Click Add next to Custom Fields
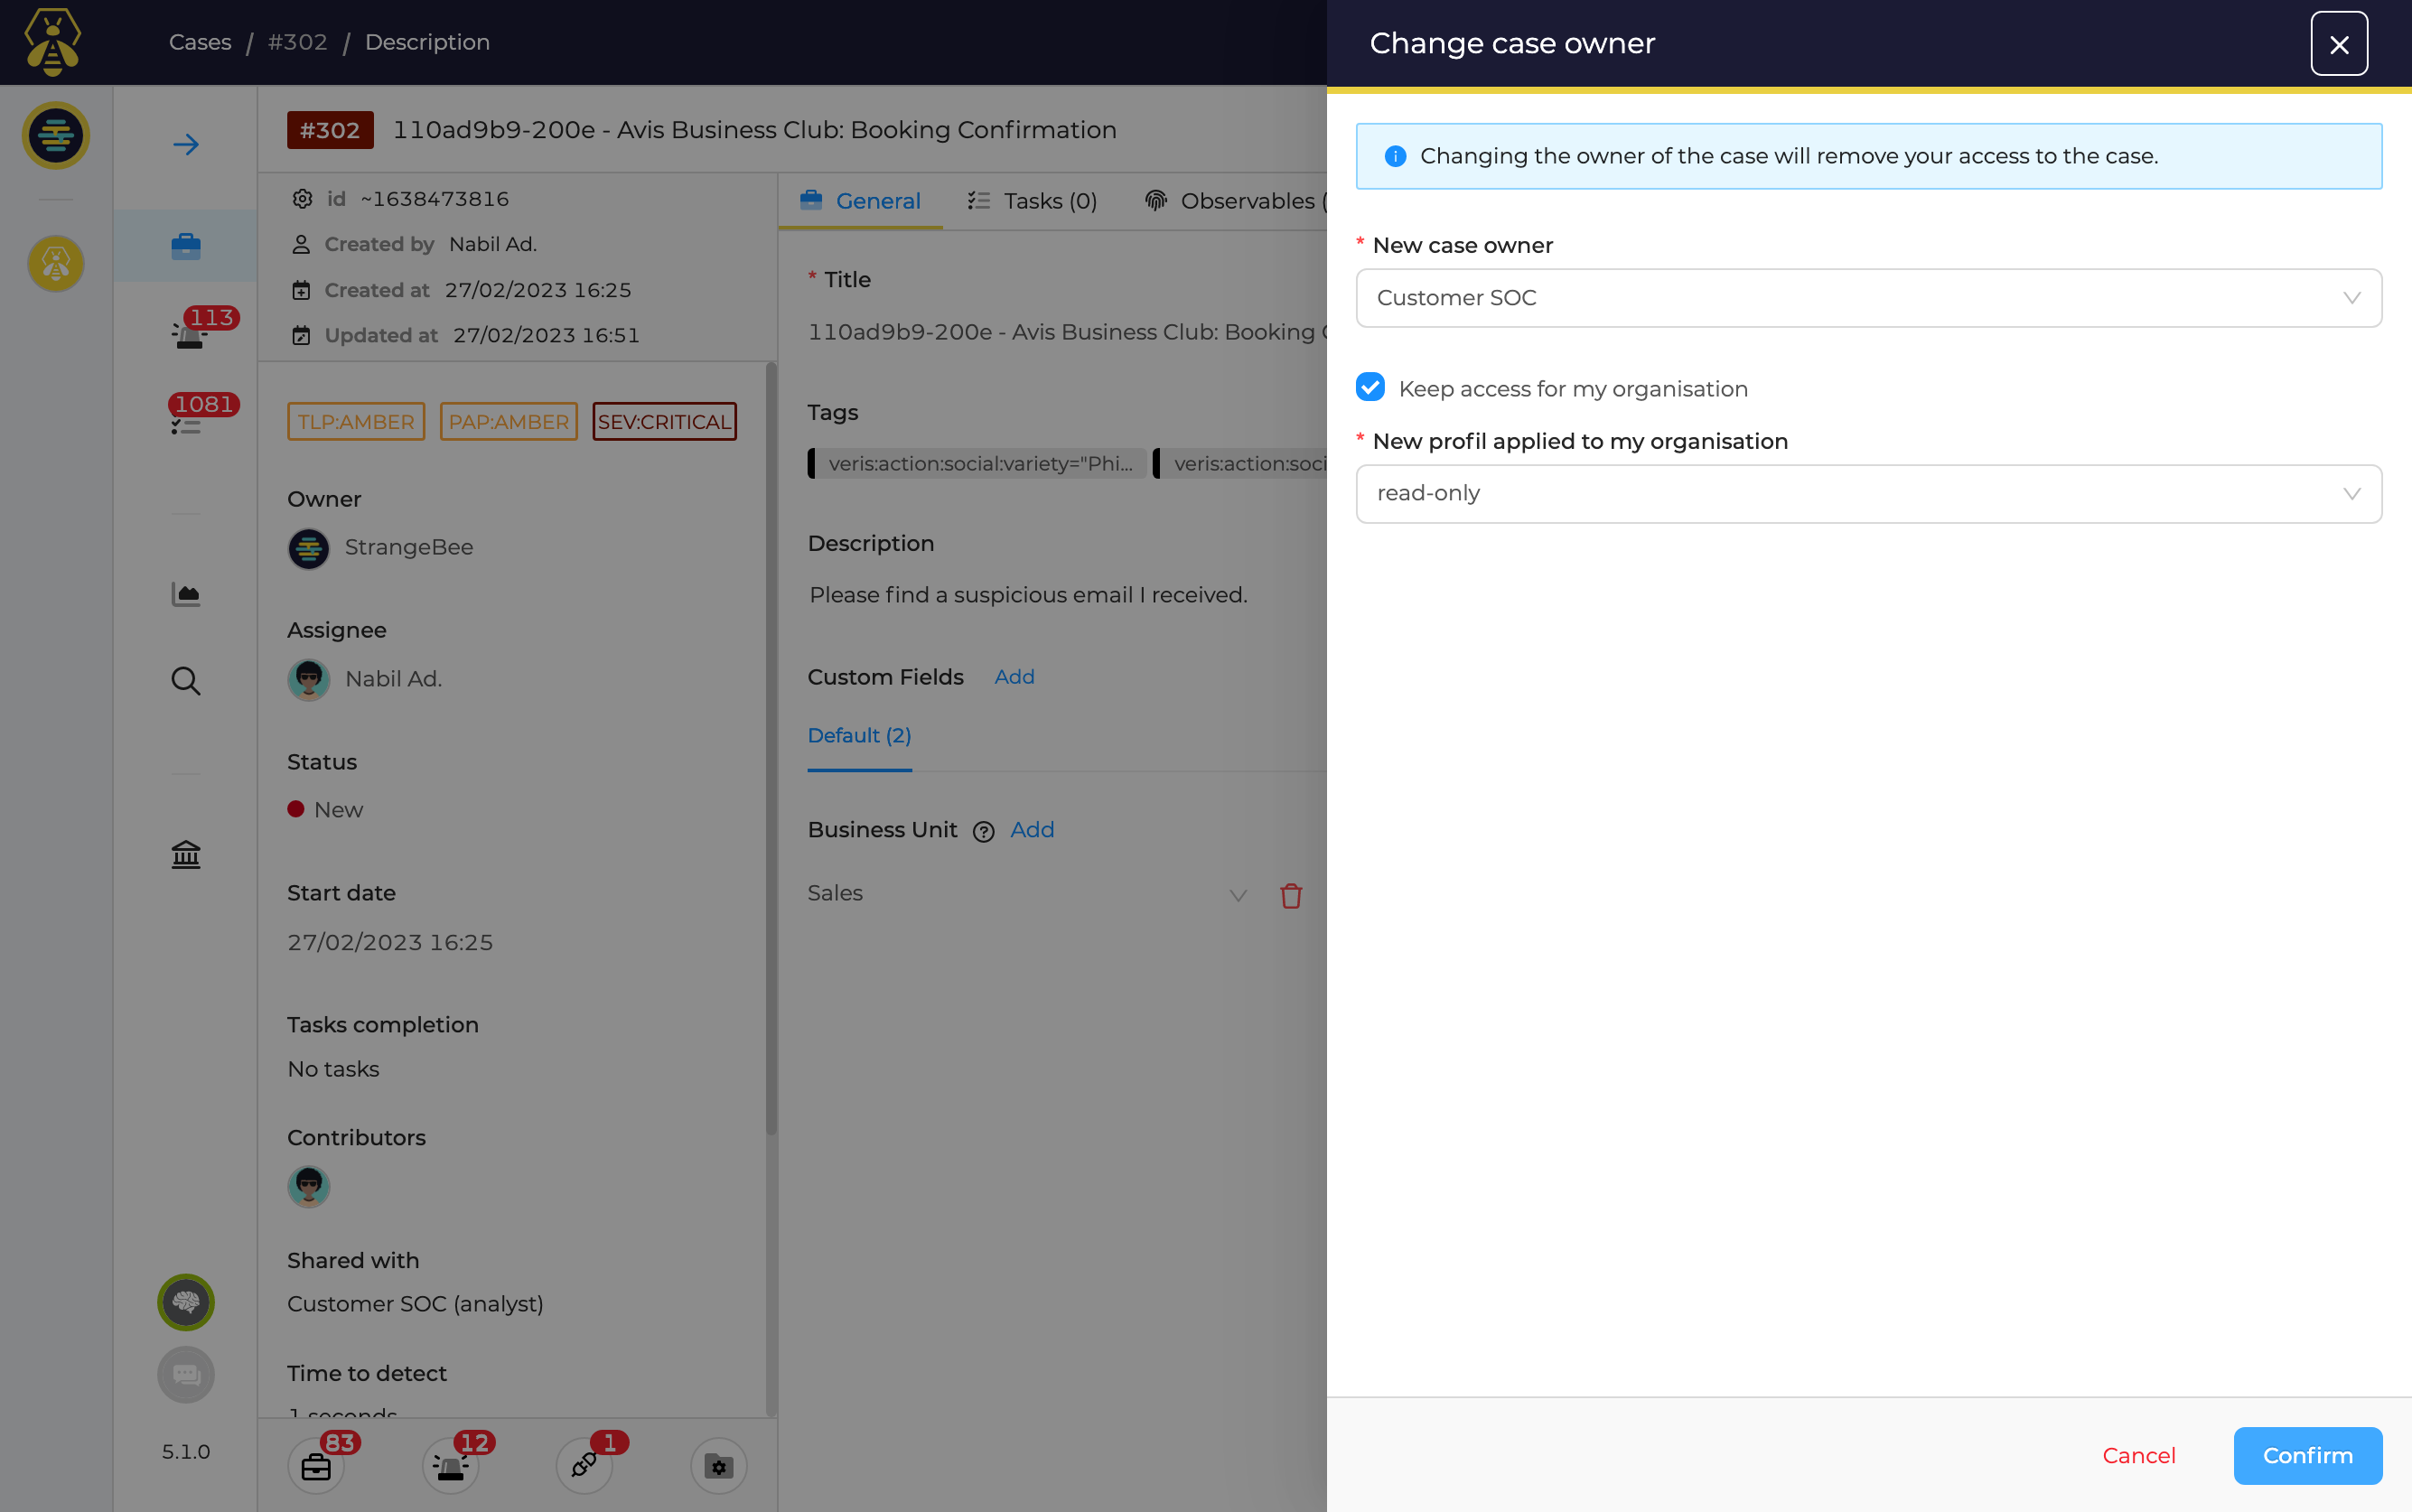Screen dimensions: 2412x1512 (1014, 677)
